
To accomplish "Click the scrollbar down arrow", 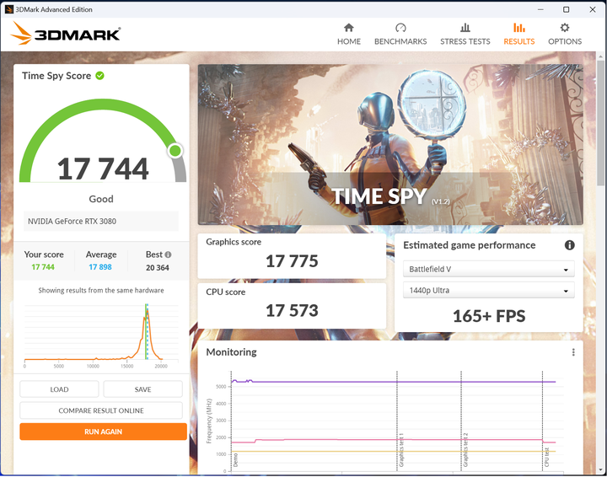I will coord(600,470).
